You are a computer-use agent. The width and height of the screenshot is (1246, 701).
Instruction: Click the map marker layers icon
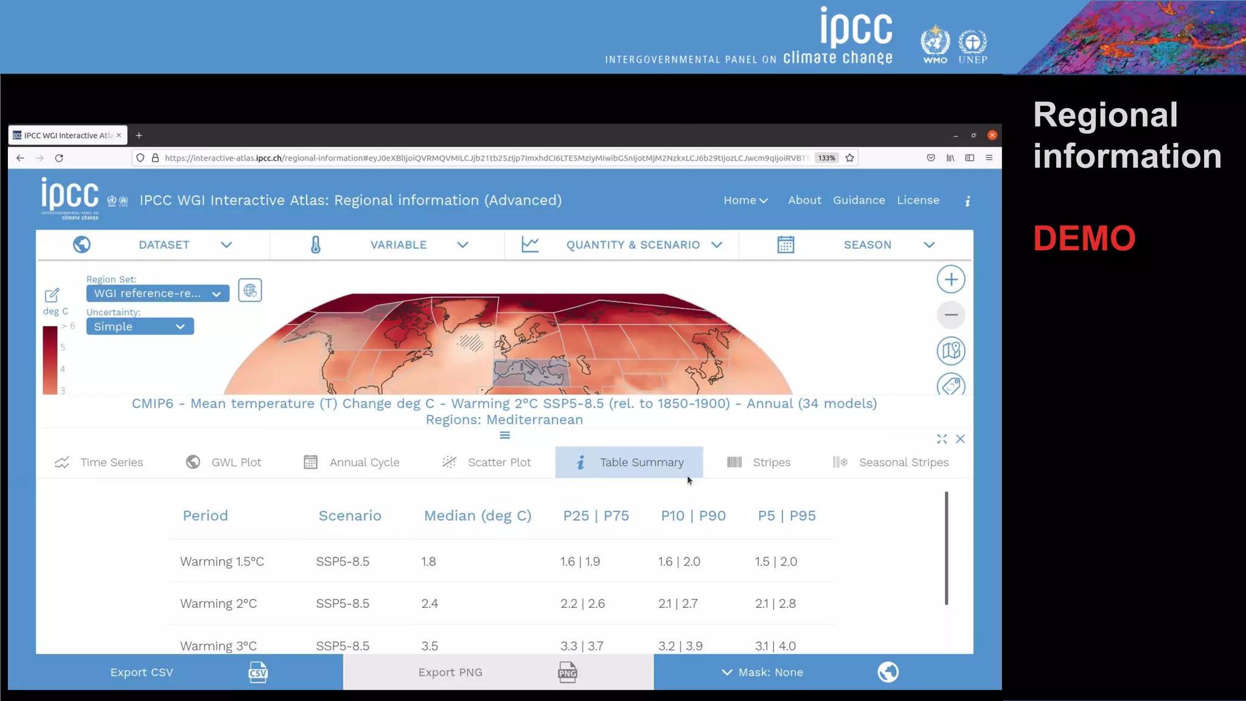(951, 350)
